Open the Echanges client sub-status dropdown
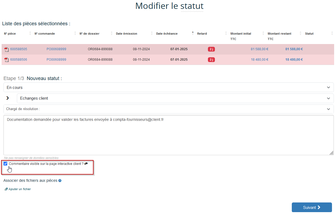This screenshot has width=336, height=214. click(x=175, y=98)
